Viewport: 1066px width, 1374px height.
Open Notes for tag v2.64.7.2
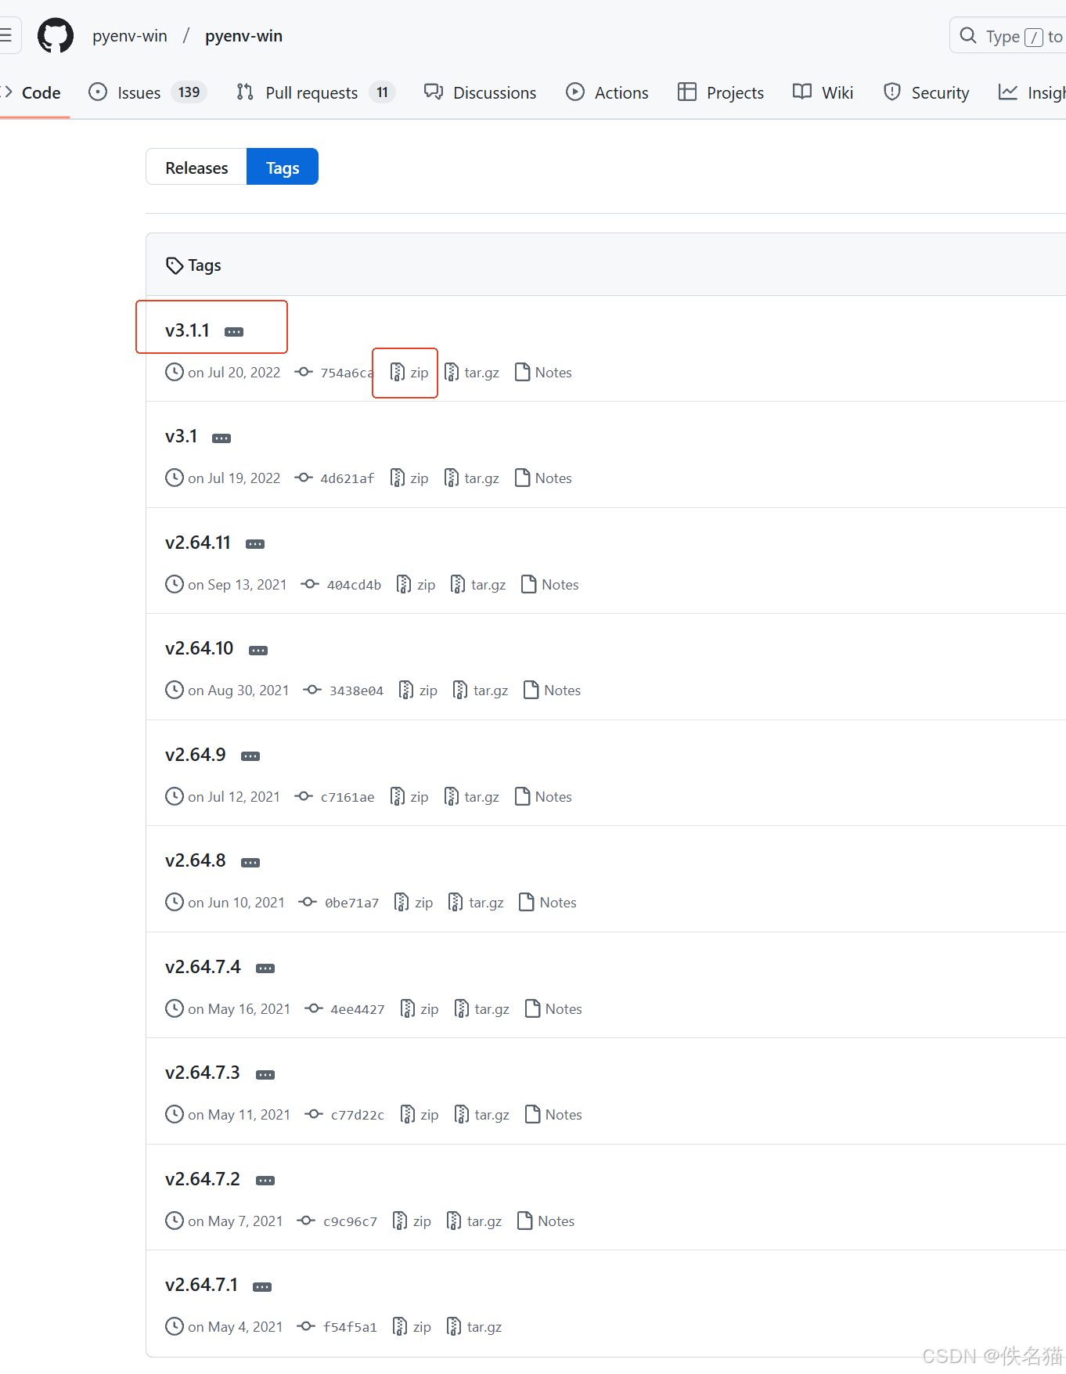[546, 1221]
